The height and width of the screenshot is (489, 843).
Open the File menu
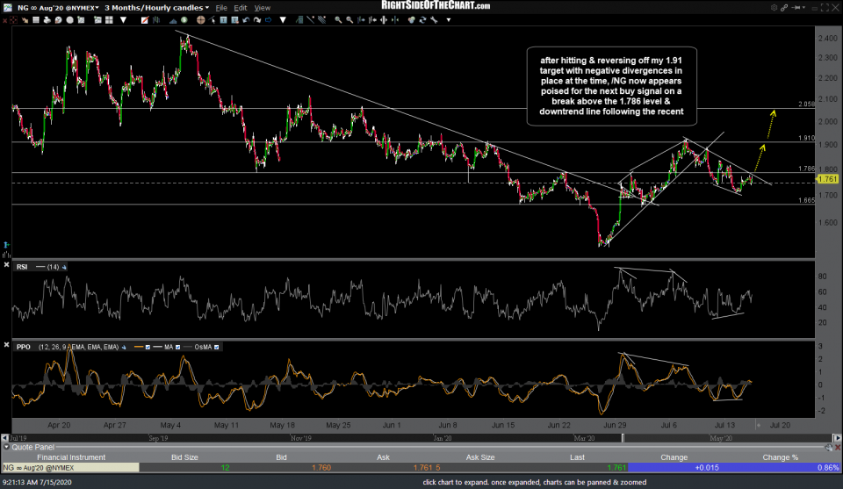(223, 7)
